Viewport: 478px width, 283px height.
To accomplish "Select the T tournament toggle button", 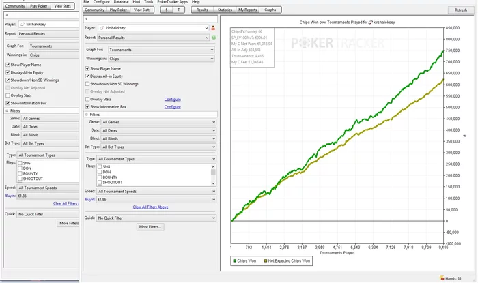I will pyautogui.click(x=179, y=10).
